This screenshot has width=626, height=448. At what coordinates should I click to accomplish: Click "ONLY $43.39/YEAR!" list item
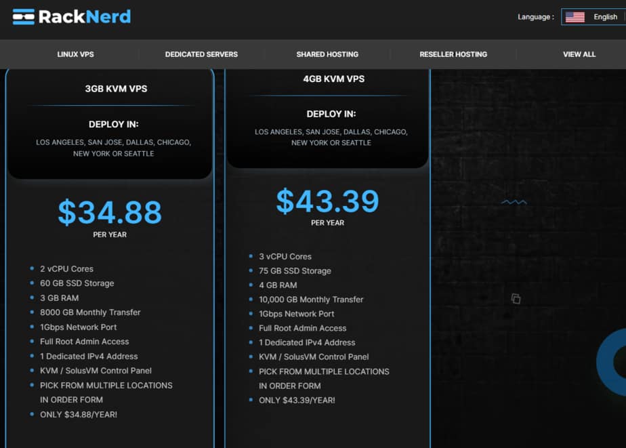(297, 400)
